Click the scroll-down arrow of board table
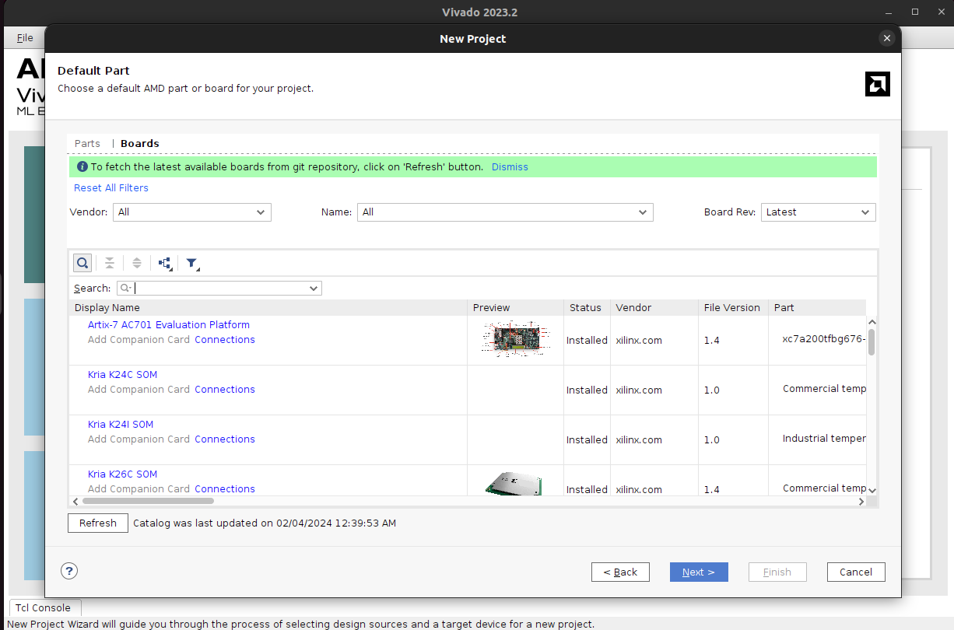The image size is (954, 630). point(872,490)
